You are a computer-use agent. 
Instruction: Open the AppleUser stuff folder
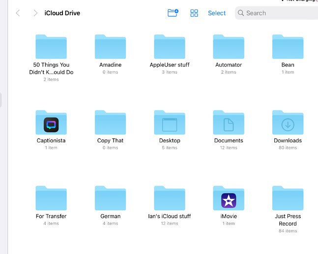coord(170,47)
